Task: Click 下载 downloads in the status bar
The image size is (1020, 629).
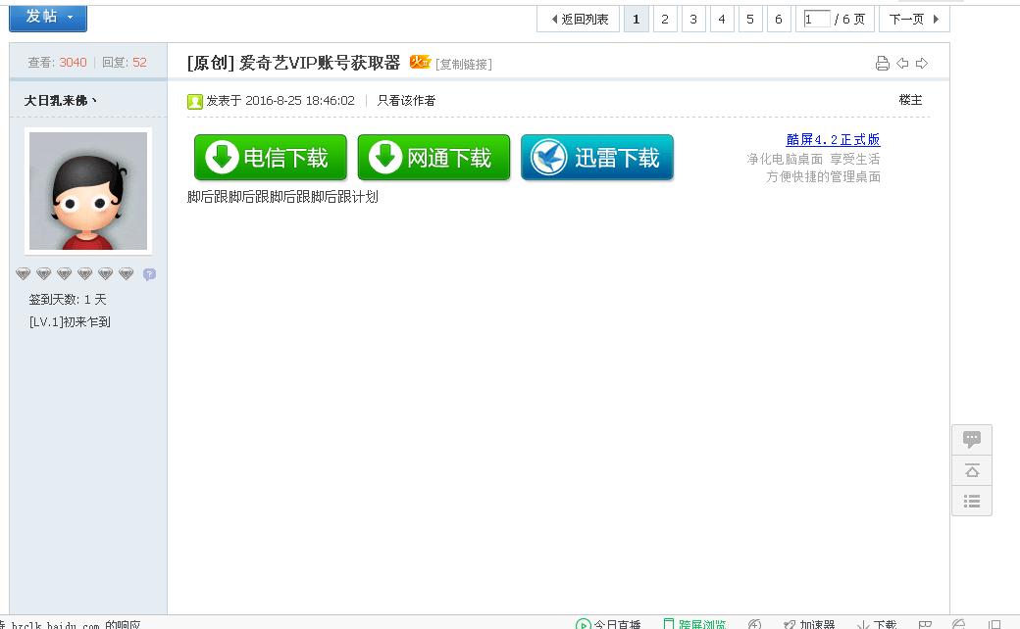Action: pyautogui.click(x=877, y=624)
